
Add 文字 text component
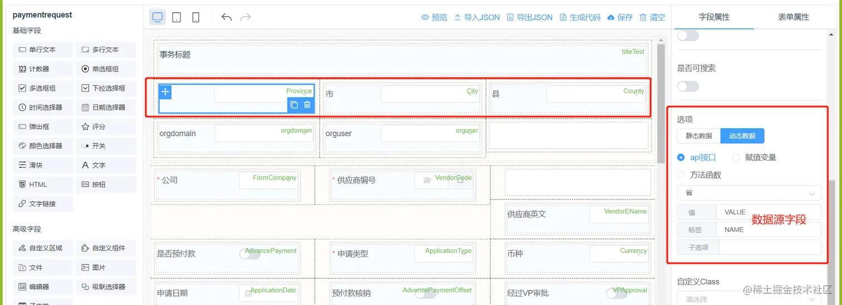pos(106,165)
